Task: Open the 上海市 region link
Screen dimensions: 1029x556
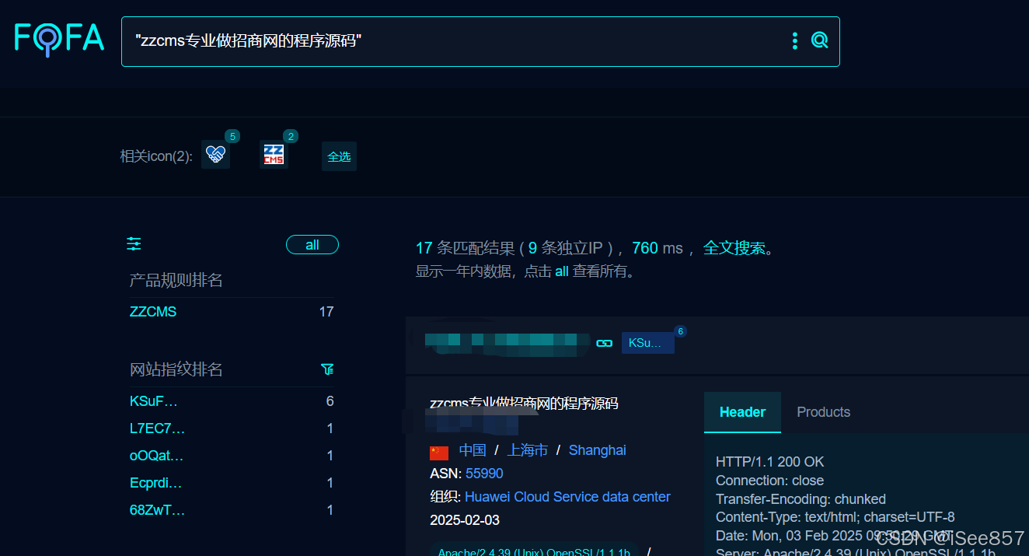Action: point(528,450)
